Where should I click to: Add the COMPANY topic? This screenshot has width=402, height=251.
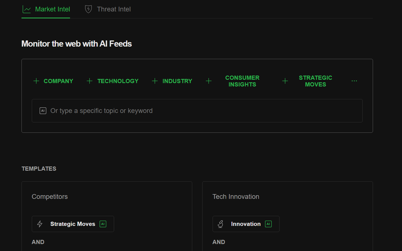click(53, 81)
